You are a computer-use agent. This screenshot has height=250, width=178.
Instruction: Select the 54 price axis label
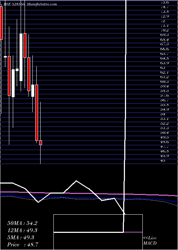(x=163, y=114)
